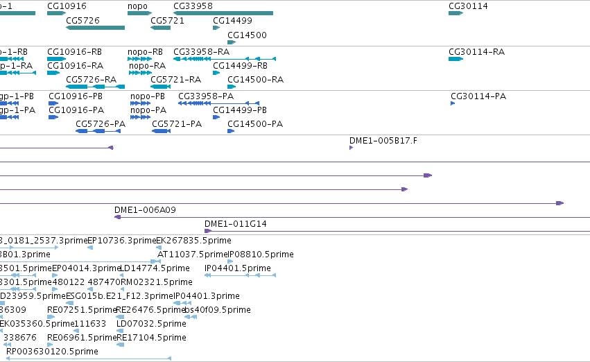Image resolution: width=590 pixels, height=362 pixels.
Task: Click the CG14499 gene arrow
Action: point(216,28)
